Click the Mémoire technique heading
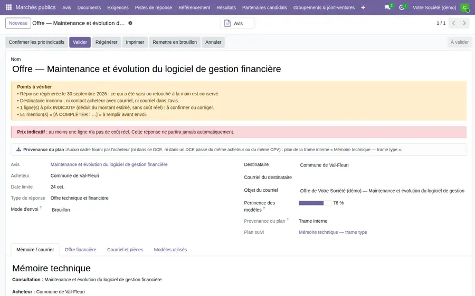This screenshot has height=296, width=475. [52, 268]
